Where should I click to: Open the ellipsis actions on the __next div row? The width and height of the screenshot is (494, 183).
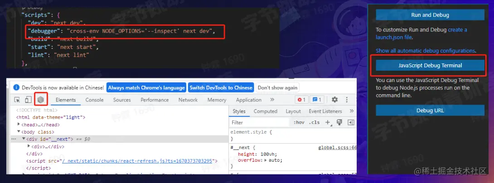coord(14,139)
